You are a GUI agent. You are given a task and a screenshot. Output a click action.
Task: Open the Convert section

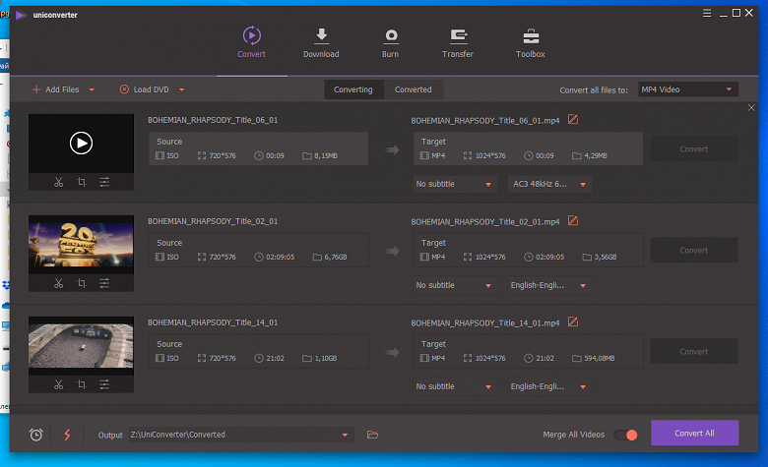pos(251,42)
